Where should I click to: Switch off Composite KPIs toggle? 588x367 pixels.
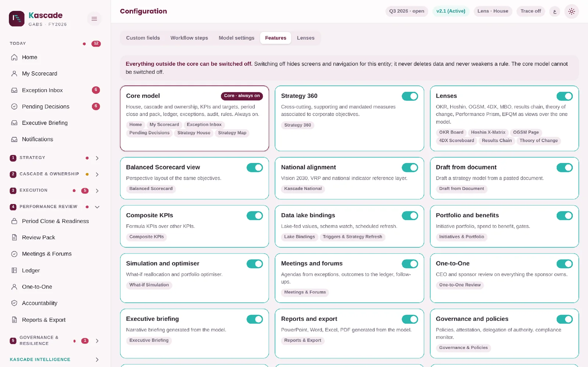click(x=255, y=216)
